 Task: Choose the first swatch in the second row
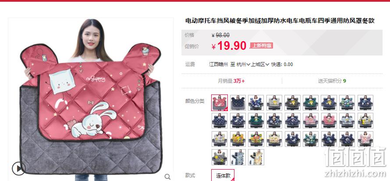pos(220,121)
